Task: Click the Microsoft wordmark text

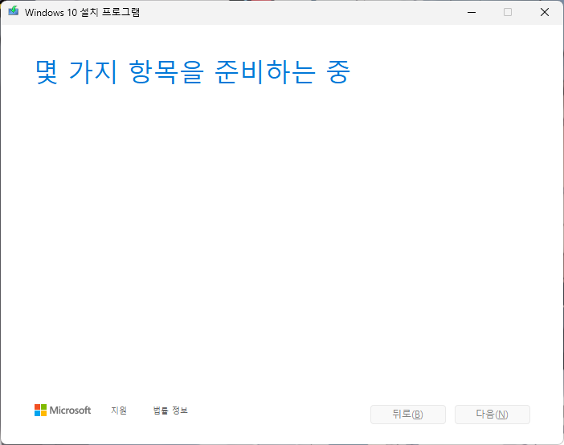Action: click(70, 411)
